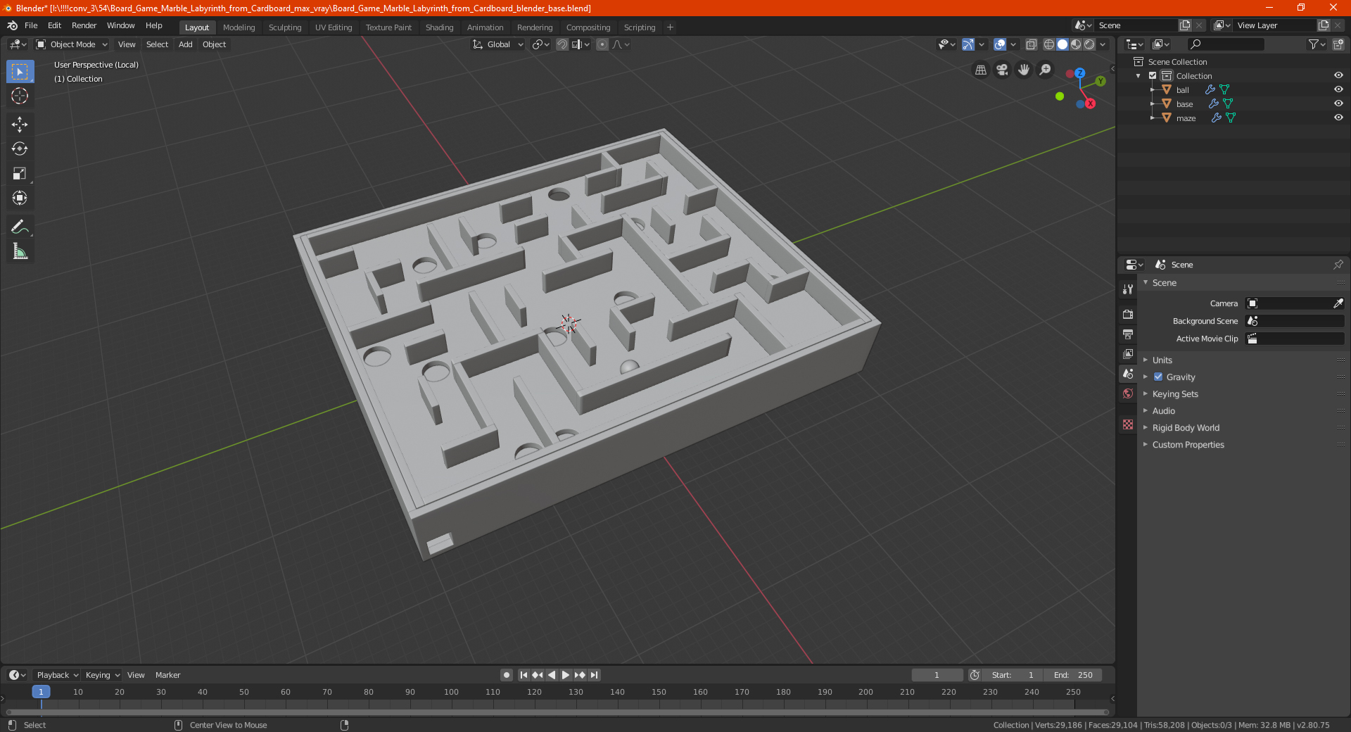Open the Object Mode dropdown
Screen dimensions: 1351x732
pos(71,44)
